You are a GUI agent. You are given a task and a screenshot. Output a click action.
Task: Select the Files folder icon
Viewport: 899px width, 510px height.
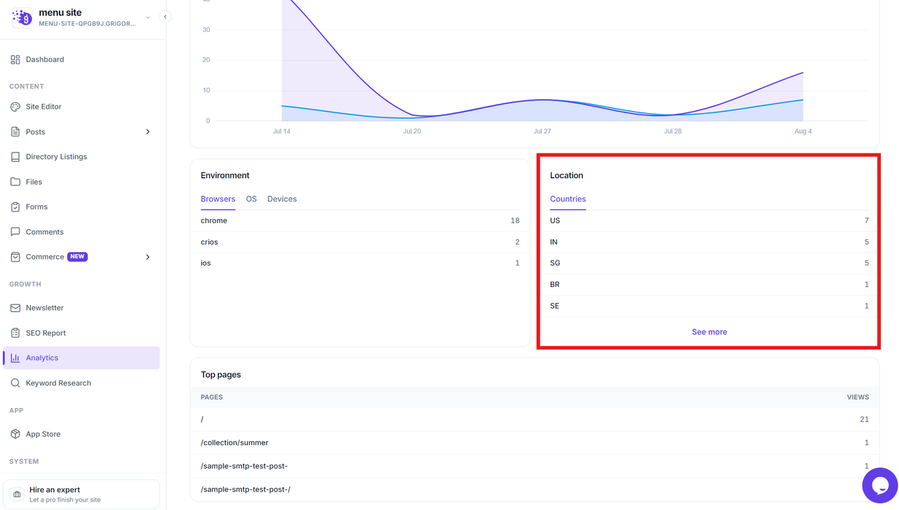(15, 182)
